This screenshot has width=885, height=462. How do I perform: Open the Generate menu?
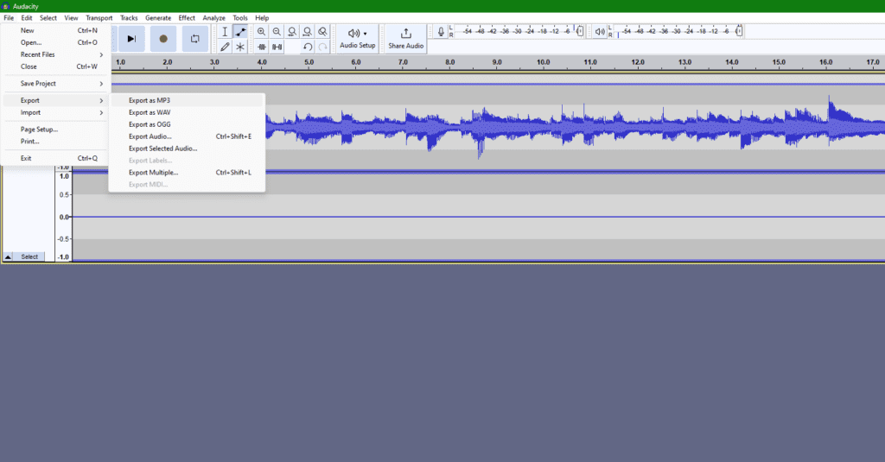(158, 18)
